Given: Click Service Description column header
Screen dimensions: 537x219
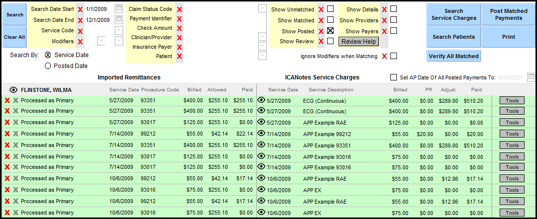Looking at the screenshot, I should tap(331, 90).
